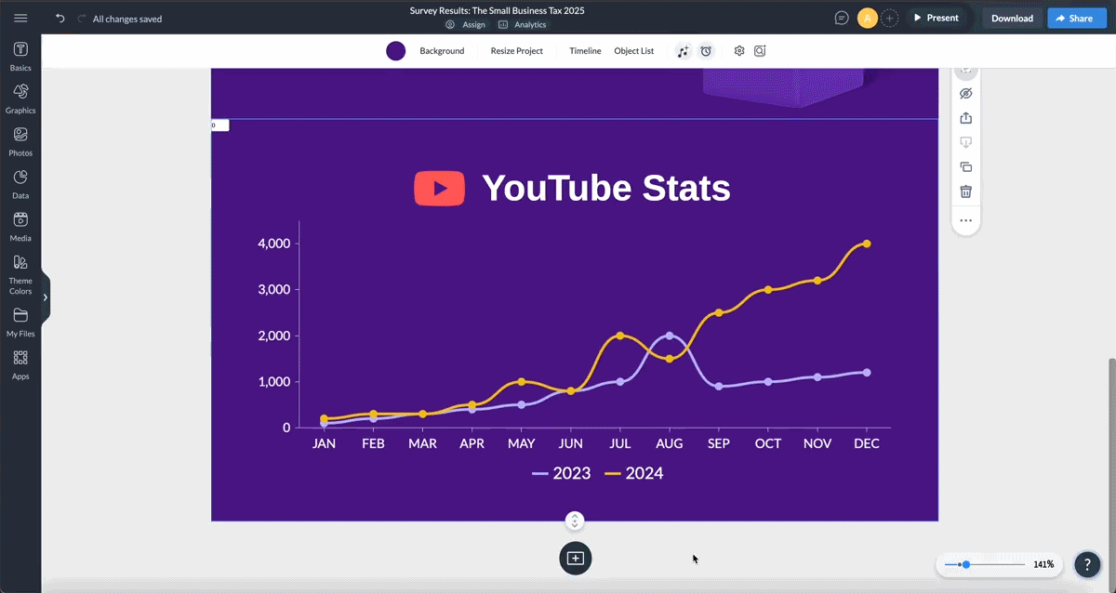Click the purple Background color swatch
Viewport: 1116px width, 593px height.
(396, 51)
